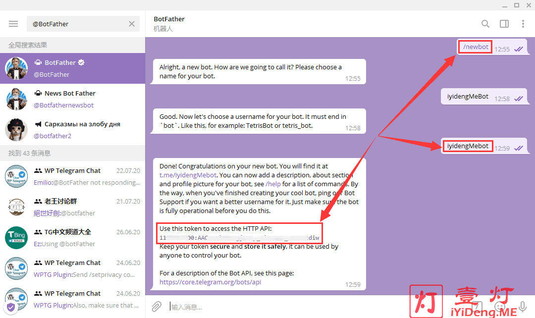This screenshot has height=318, width=535.
Task: Open the hamburger main menu
Action: pyautogui.click(x=13, y=24)
